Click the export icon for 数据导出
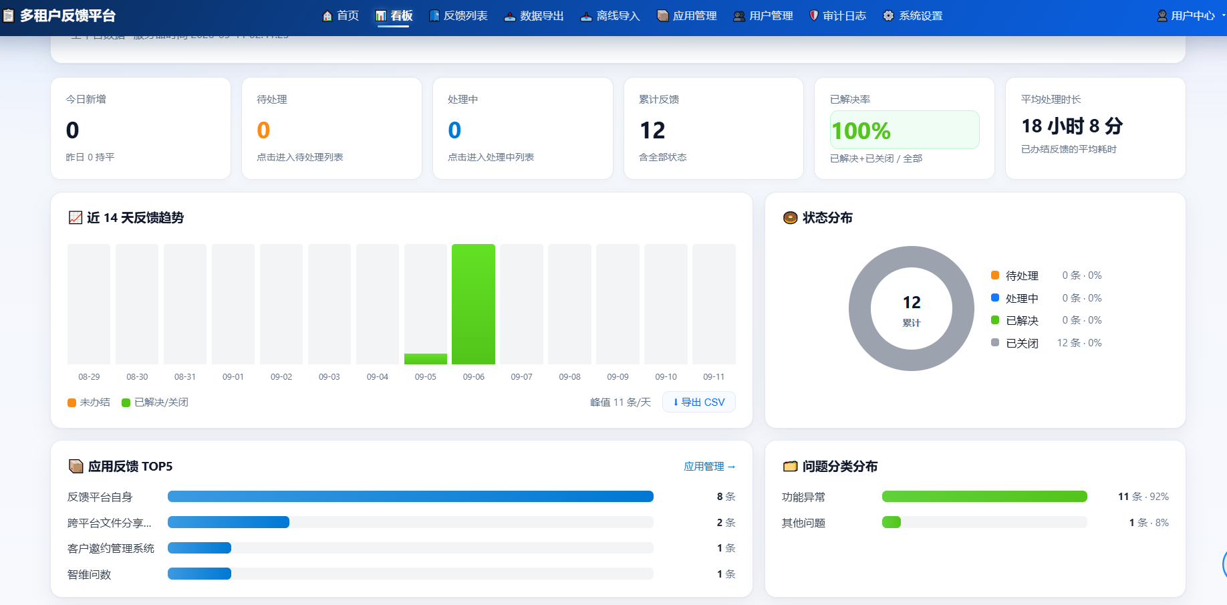The image size is (1227, 605). [x=510, y=16]
